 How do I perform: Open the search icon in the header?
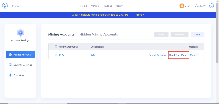211,6
